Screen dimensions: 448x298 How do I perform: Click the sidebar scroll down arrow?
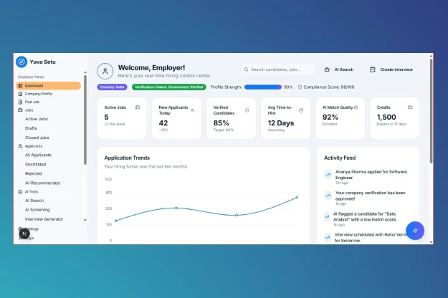(85, 220)
